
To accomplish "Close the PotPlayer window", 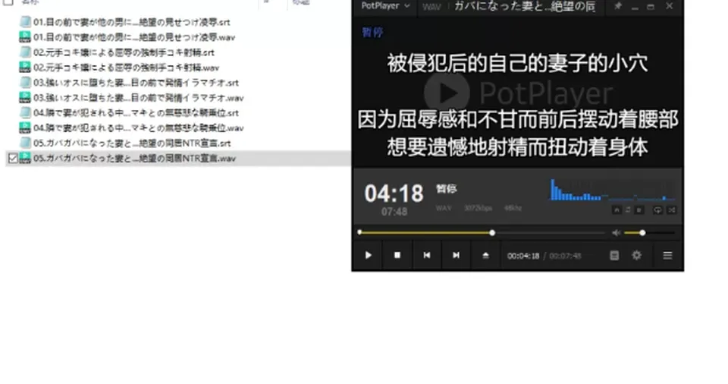I will (669, 6).
